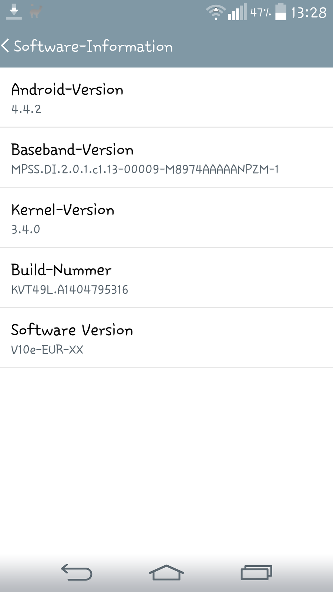Tap the 13:28 clock in status bar
Screen dimensions: 333x592
coord(309,13)
